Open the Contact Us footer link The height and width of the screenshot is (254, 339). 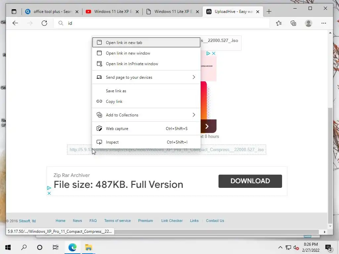215,221
